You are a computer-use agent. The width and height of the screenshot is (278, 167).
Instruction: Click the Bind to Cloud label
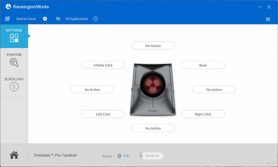click(26, 19)
